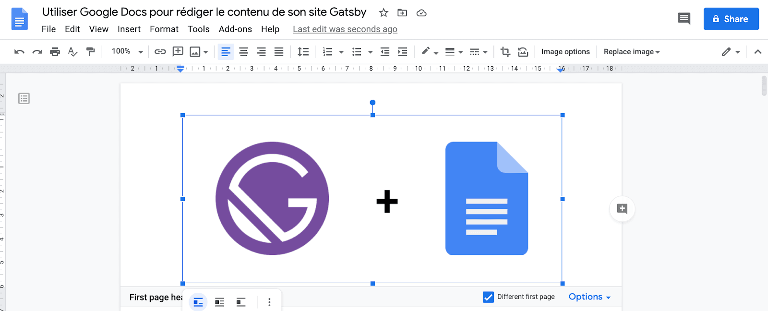Click the right indent marker on ruler
This screenshot has width=768, height=311.
point(561,70)
